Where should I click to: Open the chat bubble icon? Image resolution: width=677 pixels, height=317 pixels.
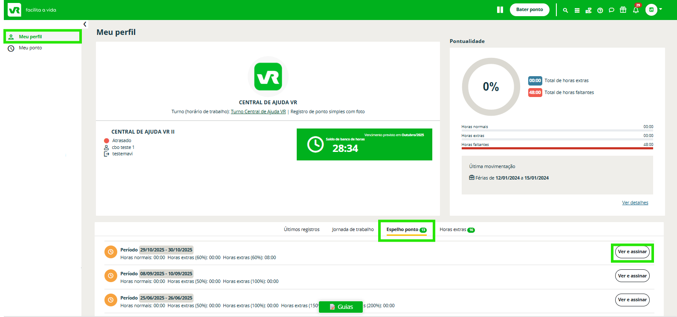[611, 10]
